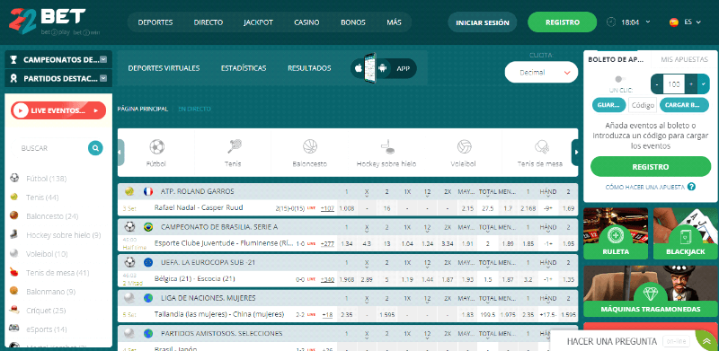Viewport: 719px width, 351px height.
Task: Open the Apple app download icon
Action: pyautogui.click(x=359, y=68)
